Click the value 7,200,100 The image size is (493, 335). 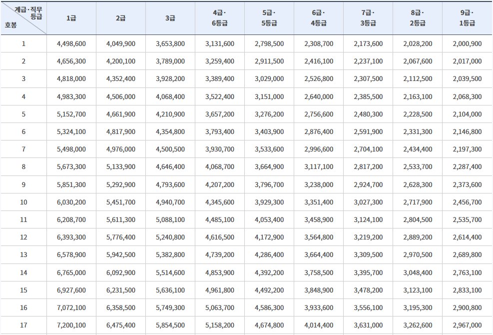click(71, 325)
